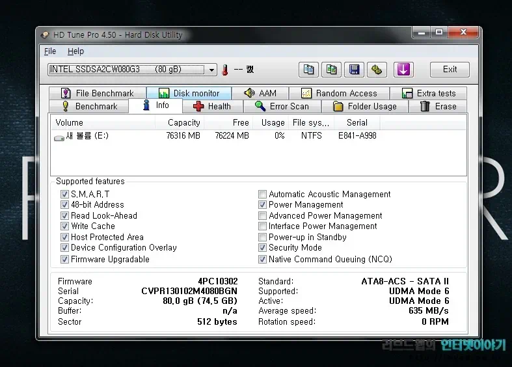Click the purple download arrow icon
The image size is (512, 367).
point(403,70)
